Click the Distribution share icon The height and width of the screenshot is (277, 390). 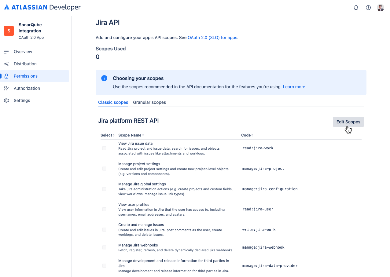click(6, 64)
